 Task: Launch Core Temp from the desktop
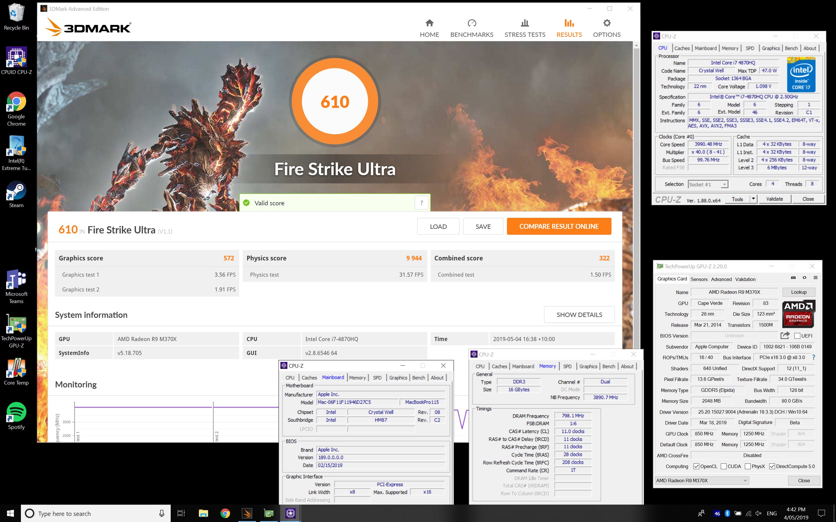point(16,371)
